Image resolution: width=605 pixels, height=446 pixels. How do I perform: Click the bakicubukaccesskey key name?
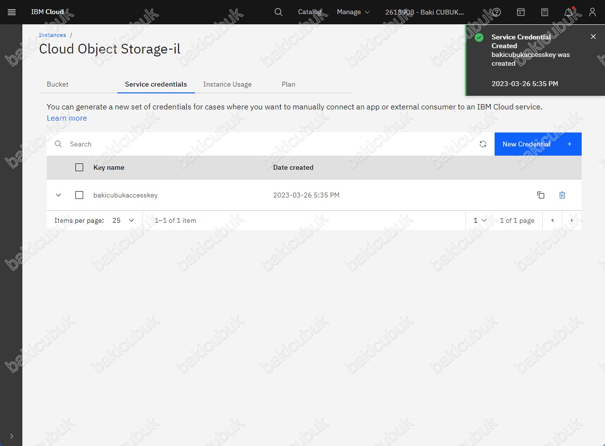click(125, 195)
